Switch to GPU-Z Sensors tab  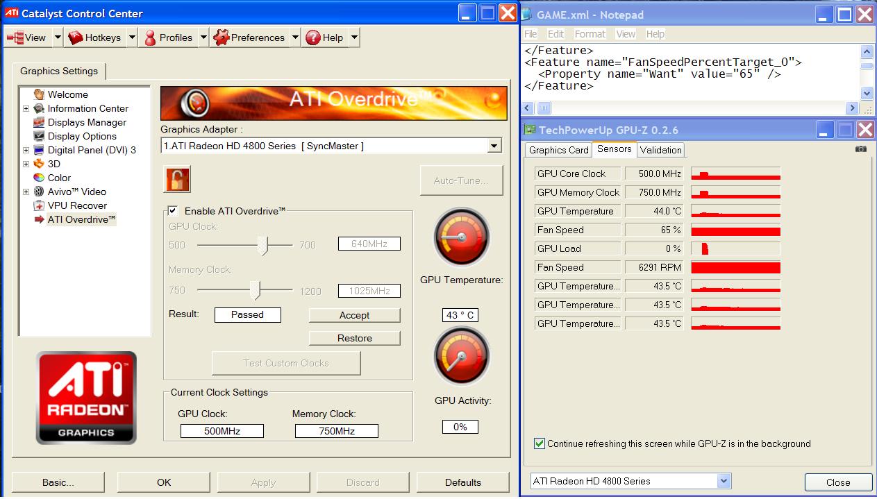(615, 149)
